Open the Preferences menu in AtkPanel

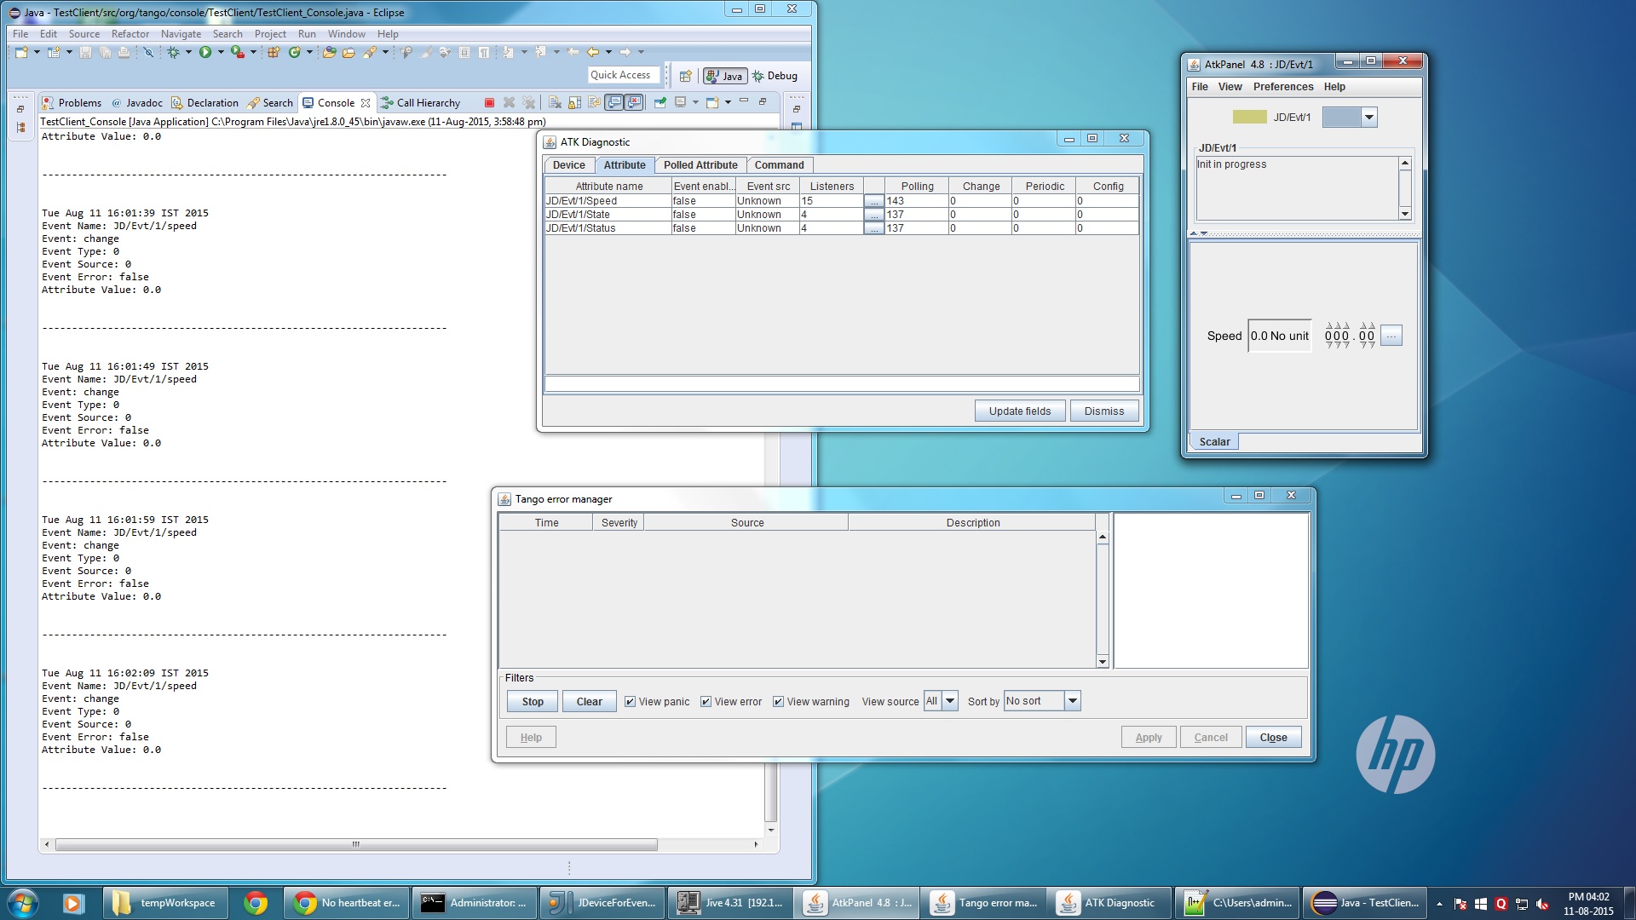(1283, 87)
